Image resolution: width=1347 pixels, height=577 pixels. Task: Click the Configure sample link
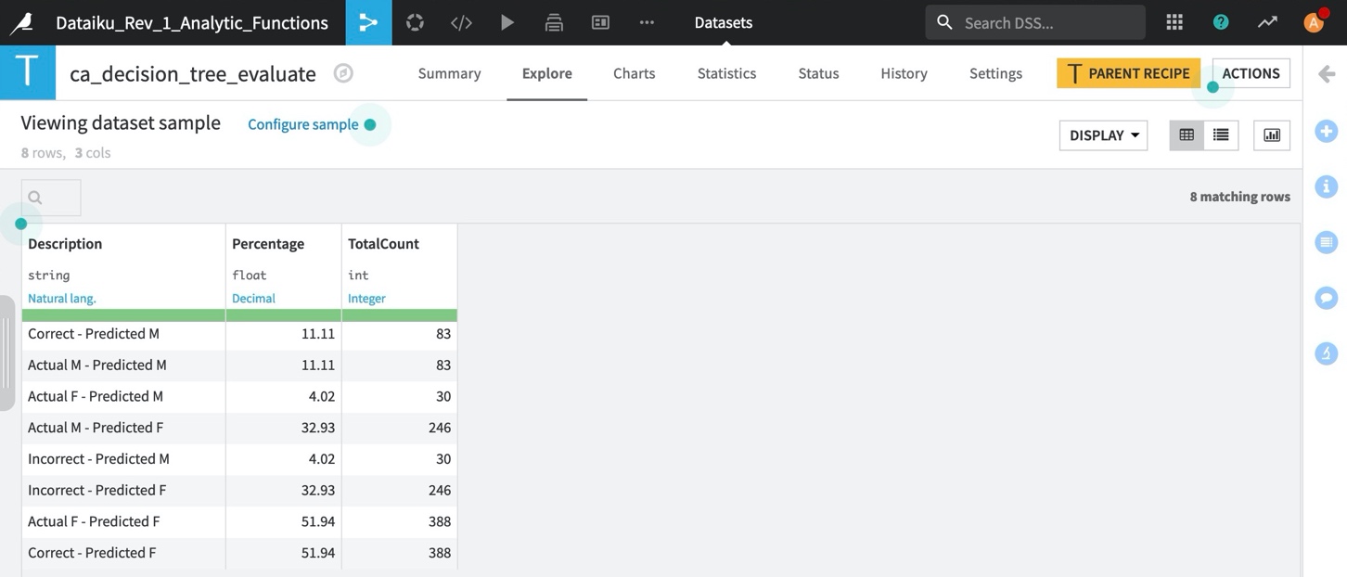pos(302,123)
